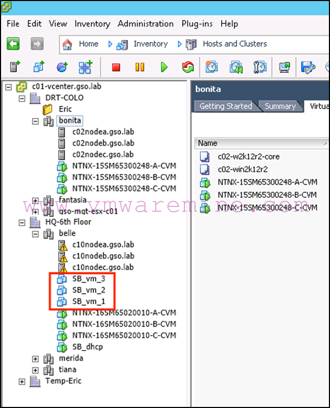Switch to the Summary tab
Screen dimensions: 330x408
tap(280, 106)
